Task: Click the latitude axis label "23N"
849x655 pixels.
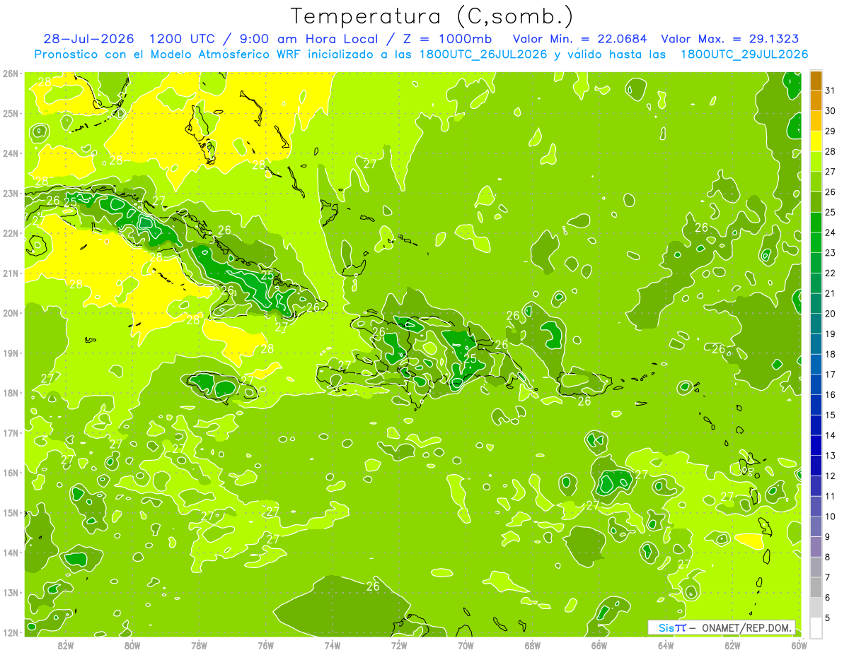Action: pos(10,193)
